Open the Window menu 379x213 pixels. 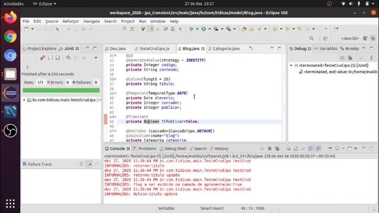(158, 21)
